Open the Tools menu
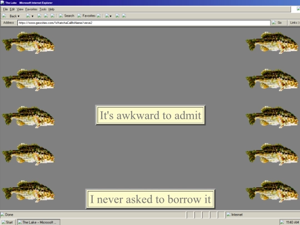 (43, 9)
